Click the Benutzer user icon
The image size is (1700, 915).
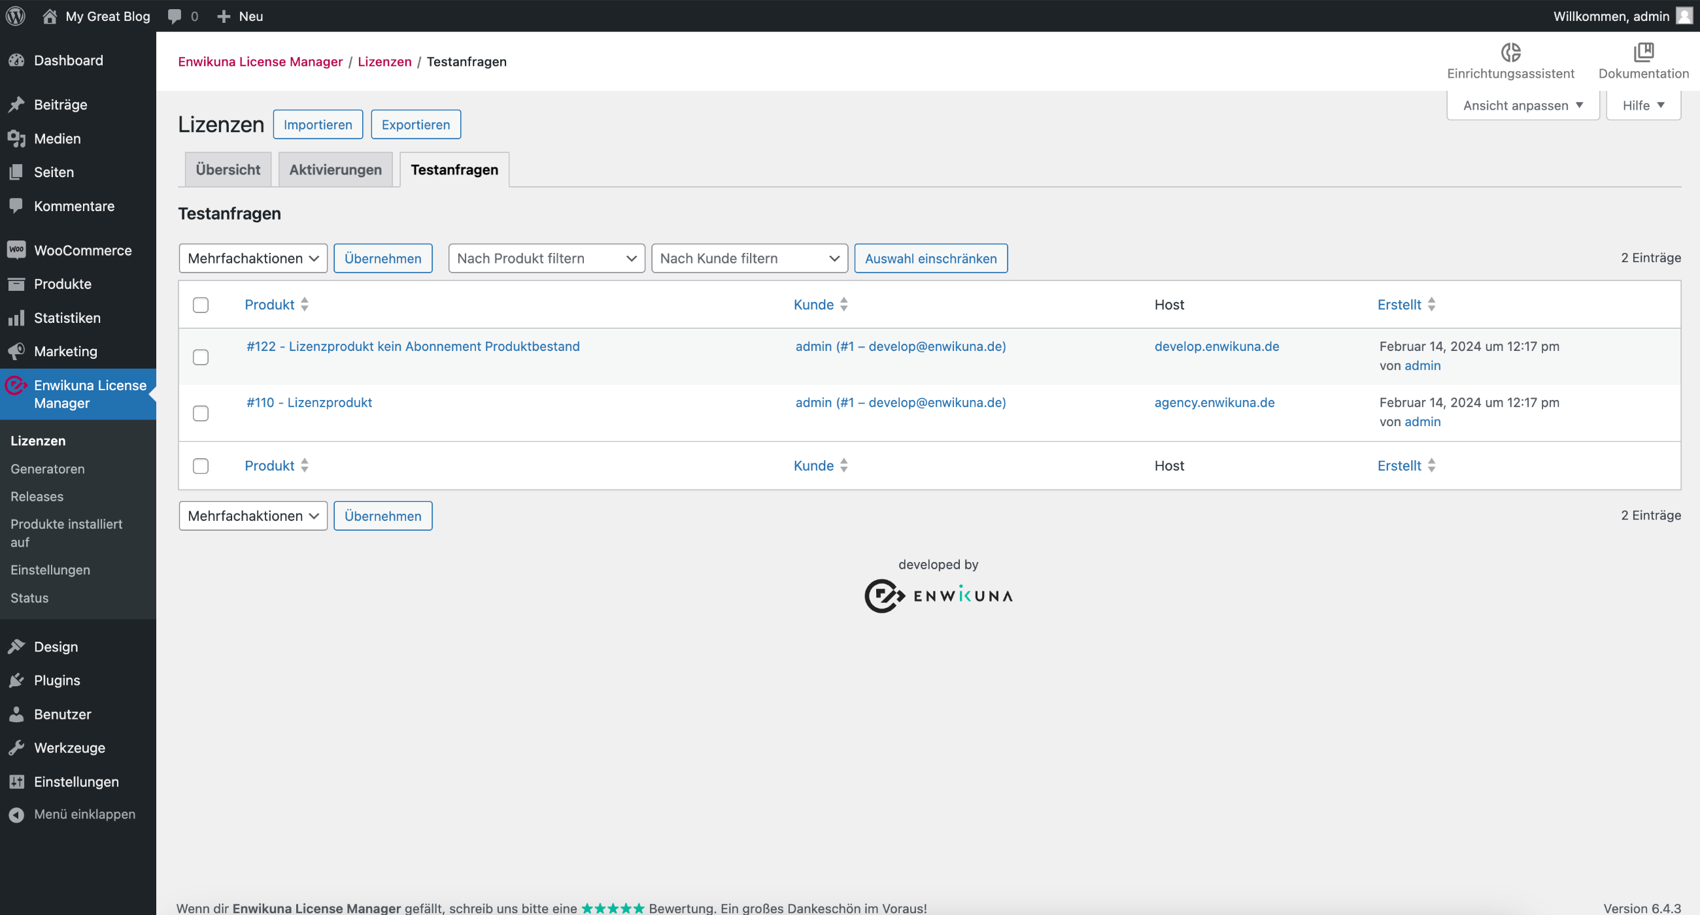pos(16,714)
